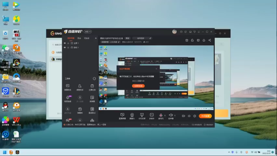The height and width of the screenshot is (156, 277).
Task: Open the 弹幕秀 tool
Action: [80, 110]
